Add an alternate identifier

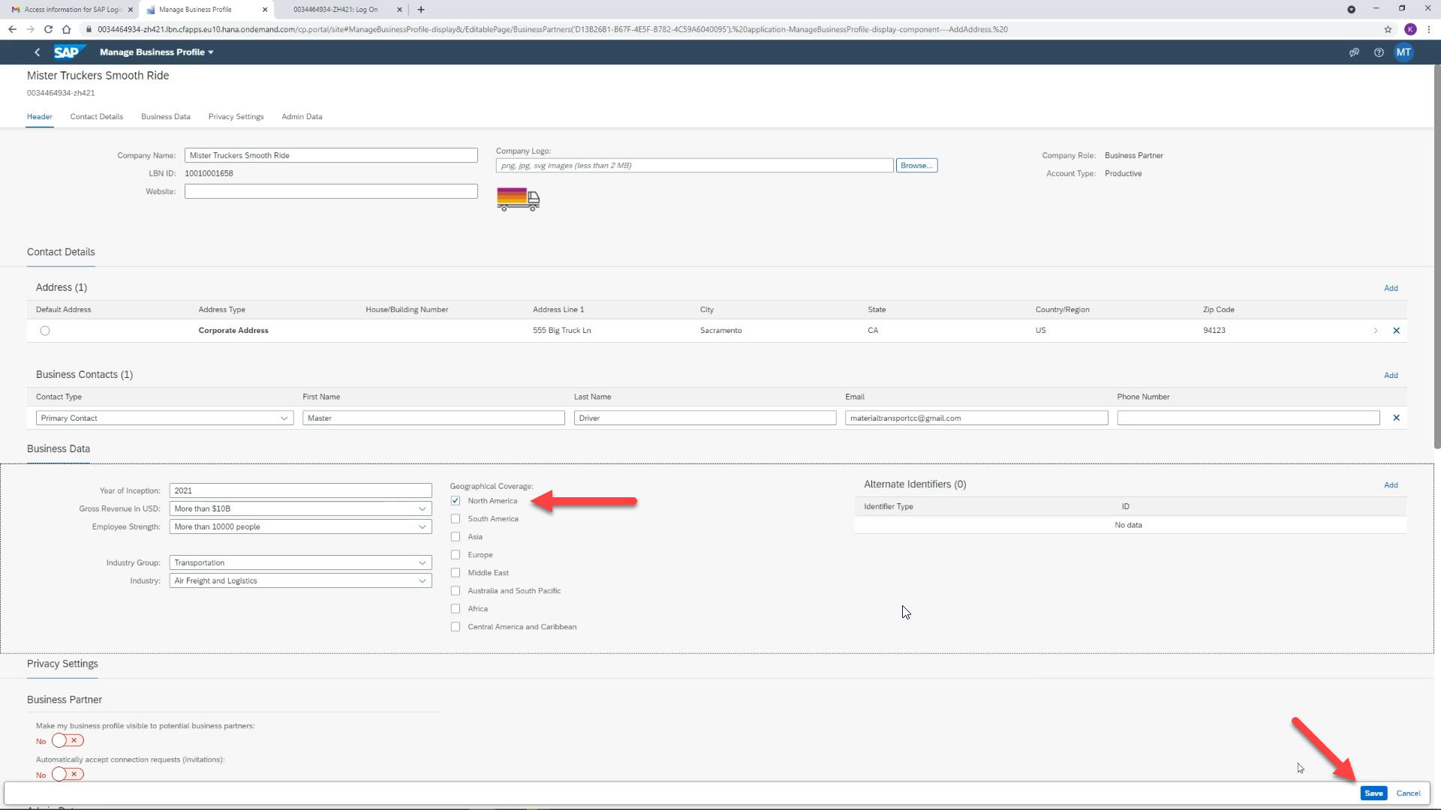click(1391, 485)
